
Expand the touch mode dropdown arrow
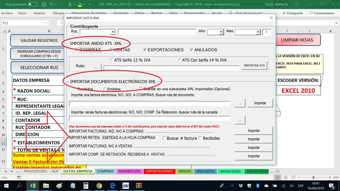74,4
